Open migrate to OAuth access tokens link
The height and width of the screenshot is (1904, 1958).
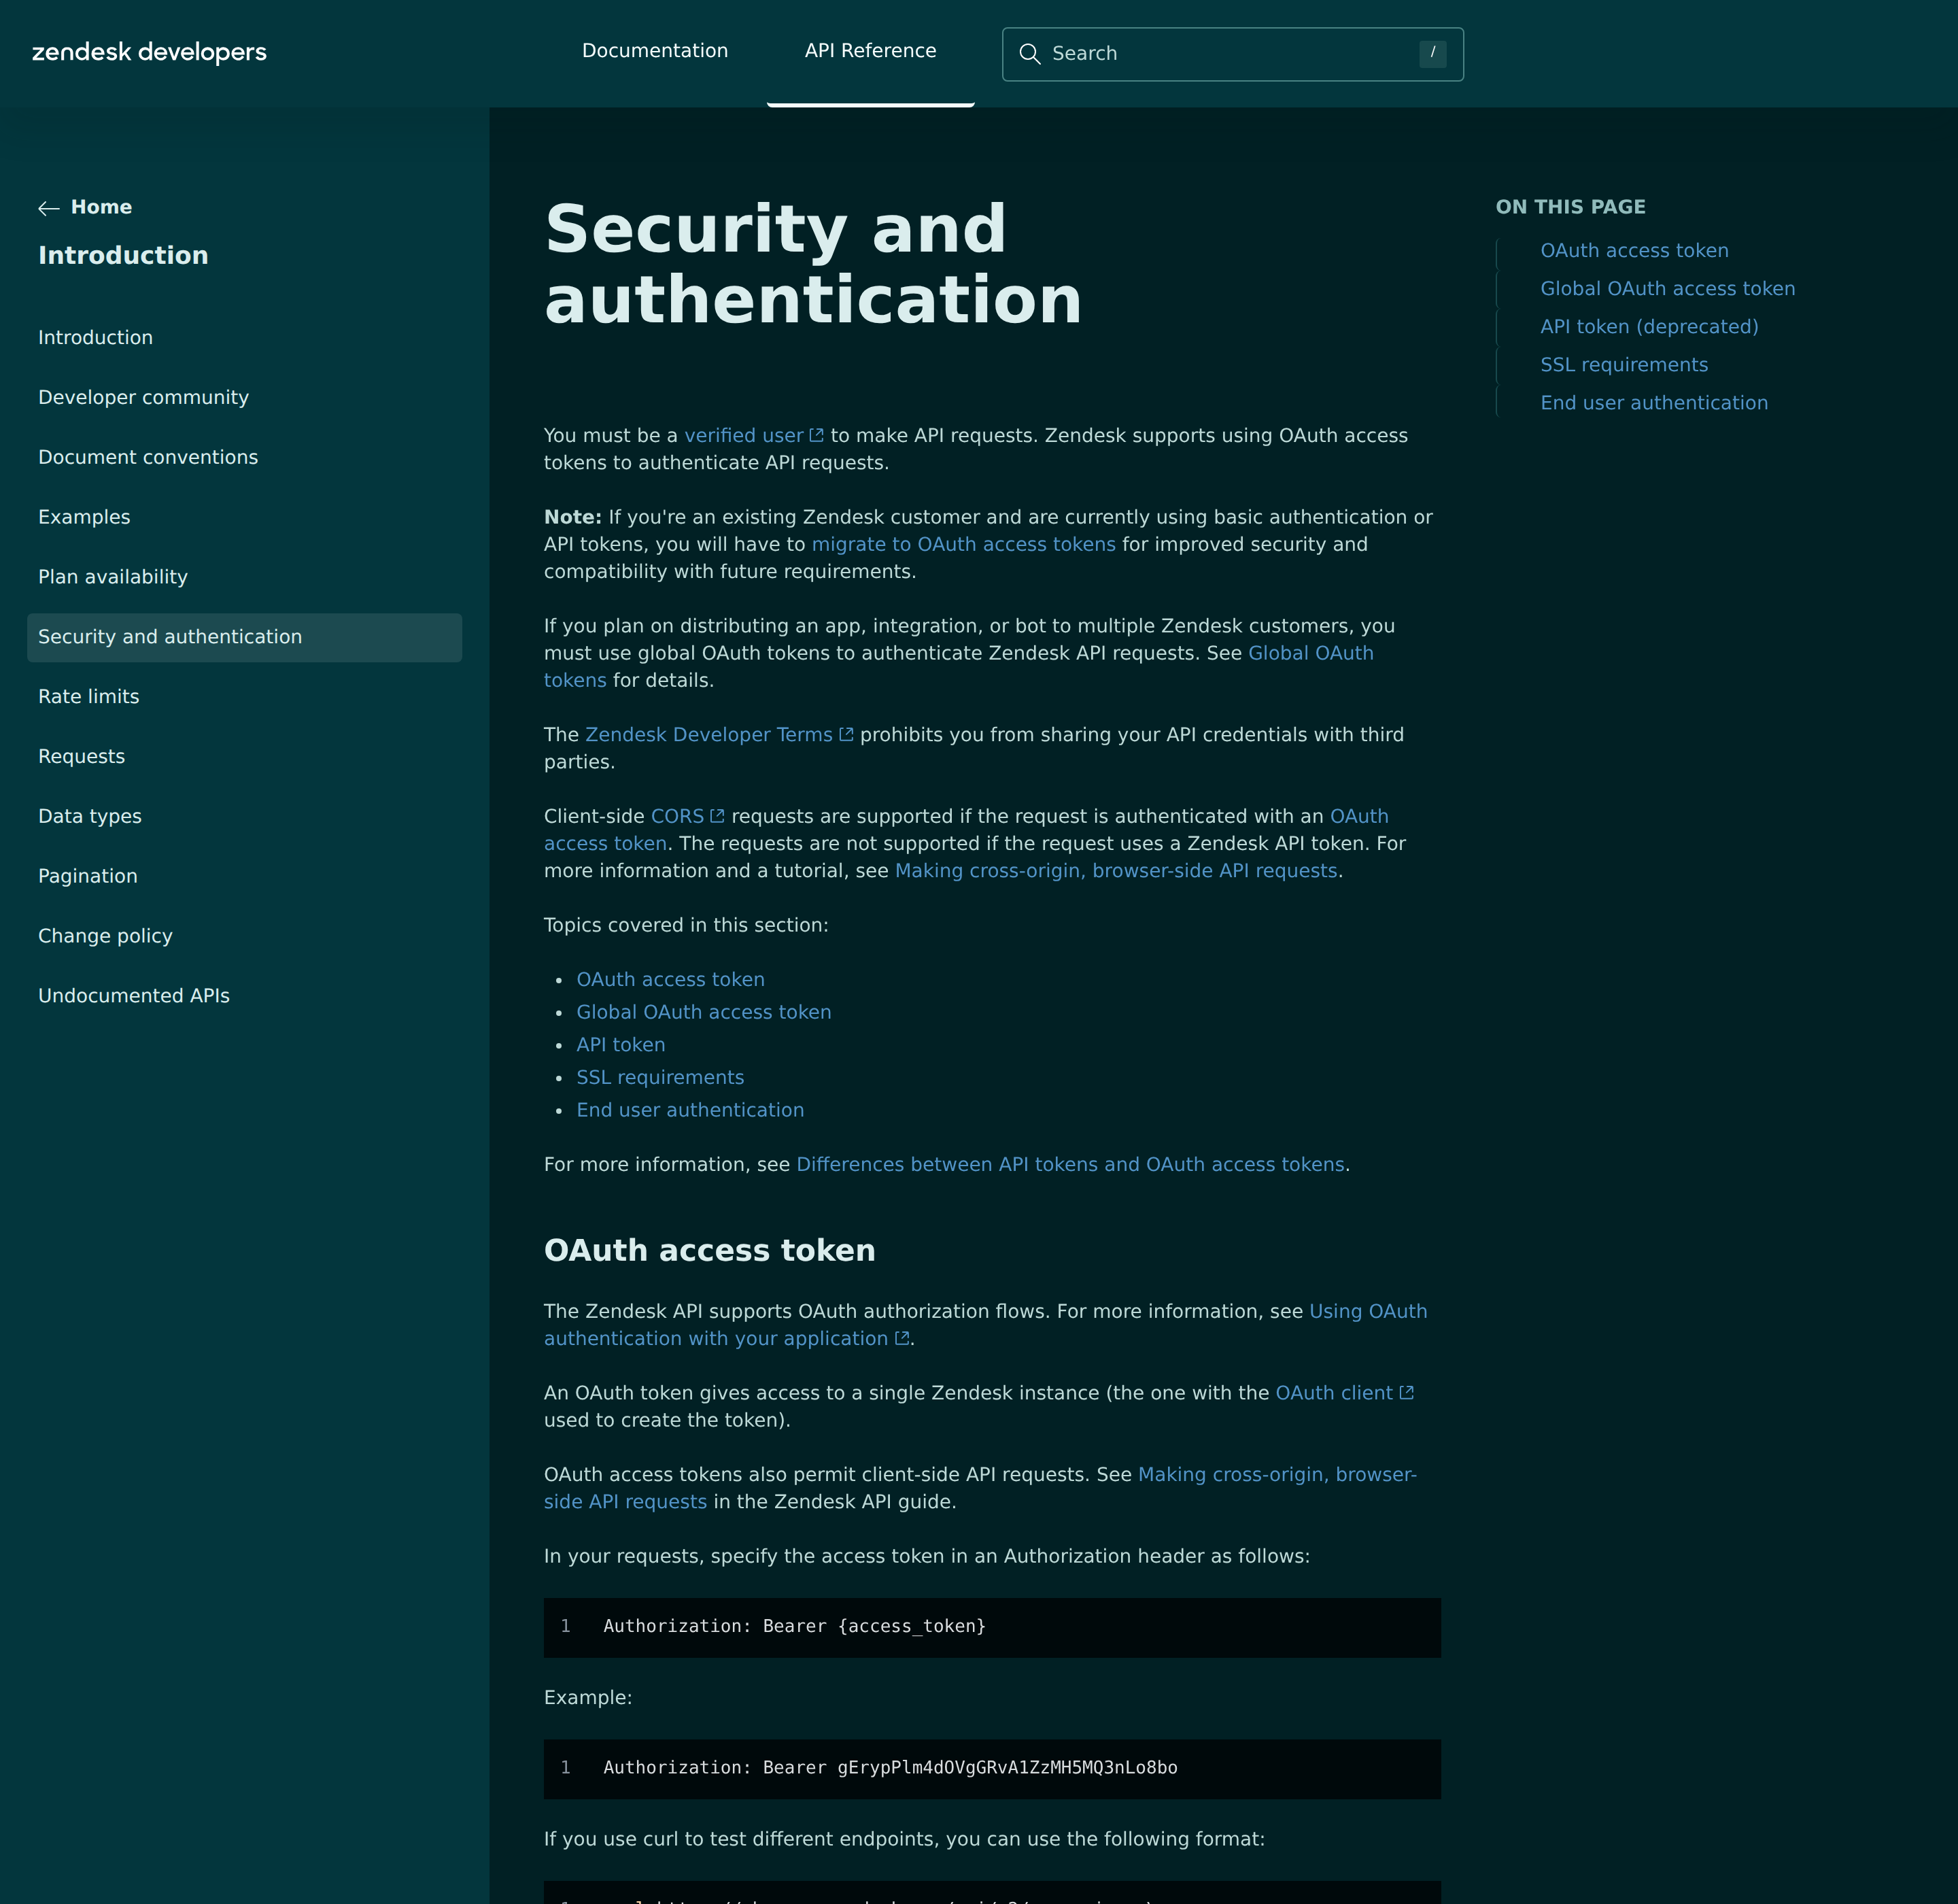tap(963, 544)
